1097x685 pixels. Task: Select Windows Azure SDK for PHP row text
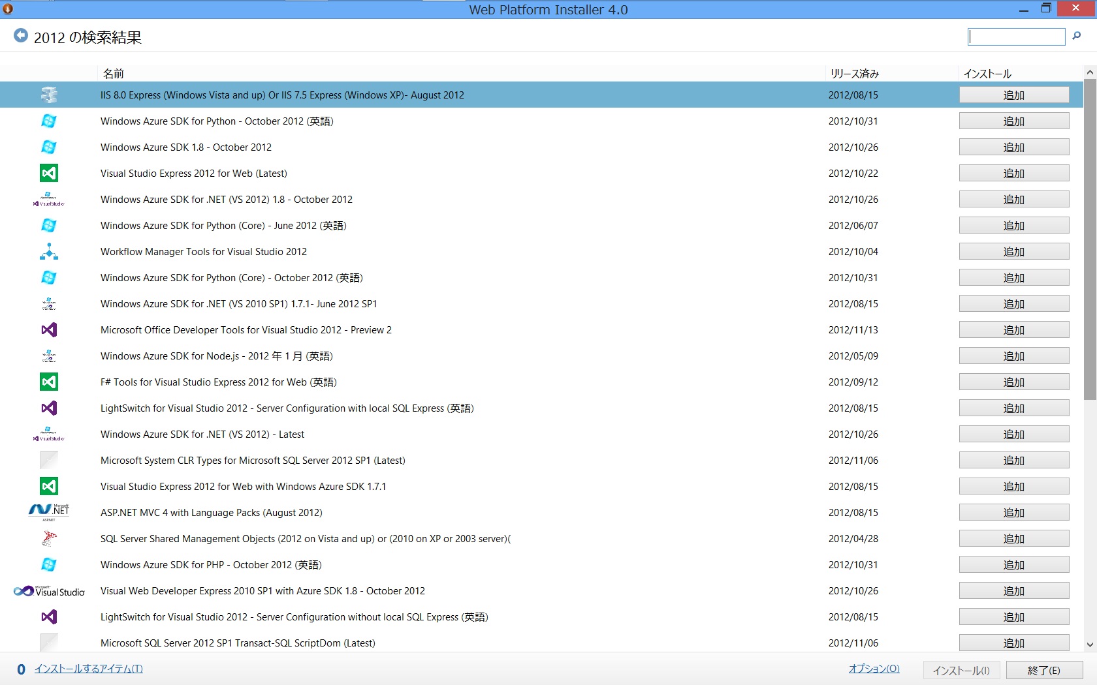(211, 565)
